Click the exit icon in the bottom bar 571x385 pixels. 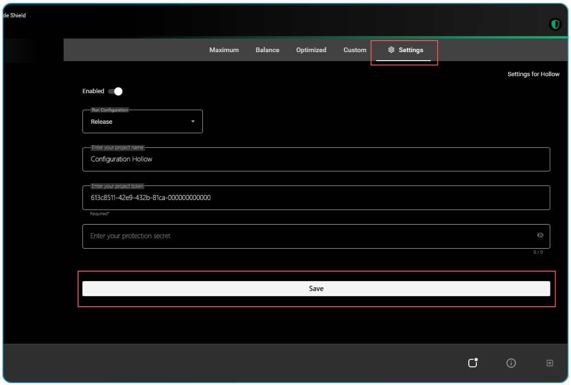click(x=549, y=363)
